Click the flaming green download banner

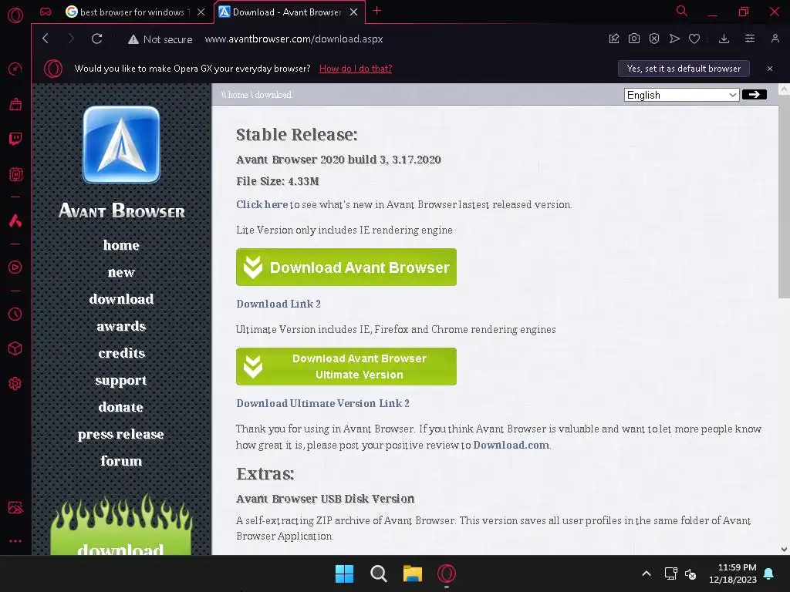[x=121, y=525]
